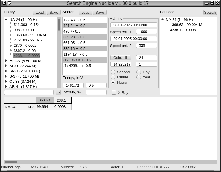Enable the X-Ray checkbox
The height and width of the screenshot is (172, 221).
[x=114, y=92]
